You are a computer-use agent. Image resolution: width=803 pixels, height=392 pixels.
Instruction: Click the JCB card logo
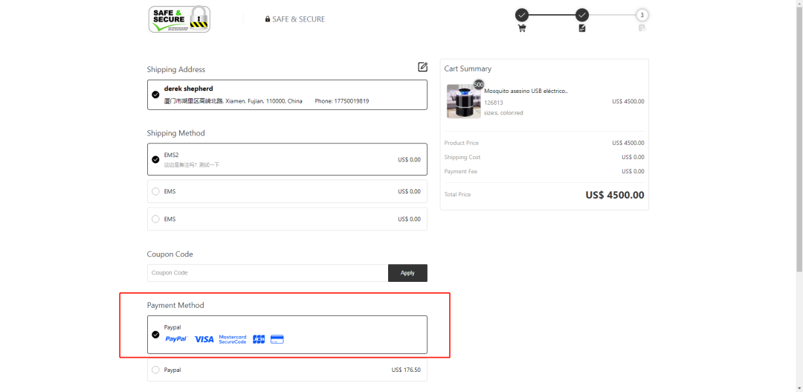click(x=259, y=339)
